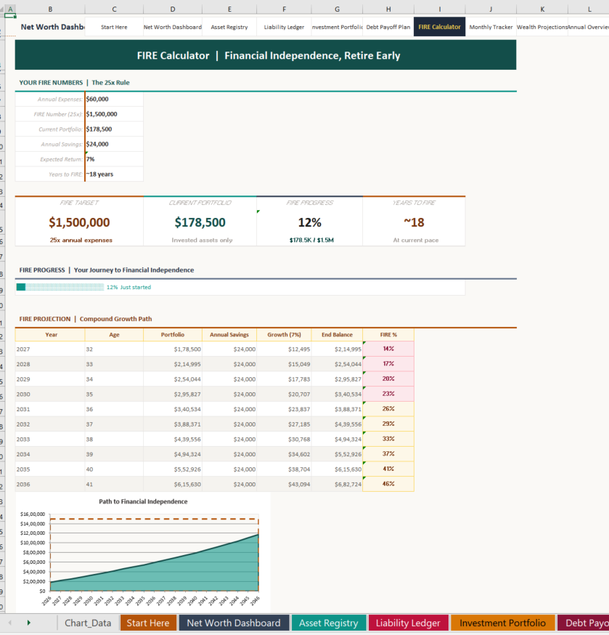Image resolution: width=609 pixels, height=635 pixels.
Task: Click Current Portfolio $178,500 summary card
Action: pos(200,222)
